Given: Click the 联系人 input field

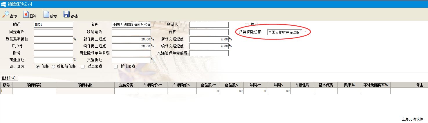Looking at the screenshot, I should (209, 25).
